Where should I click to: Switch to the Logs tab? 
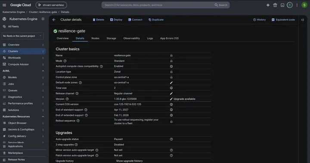[x=150, y=38]
